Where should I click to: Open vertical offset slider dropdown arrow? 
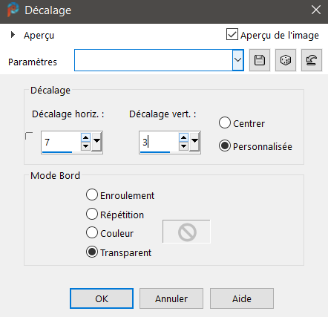point(194,142)
